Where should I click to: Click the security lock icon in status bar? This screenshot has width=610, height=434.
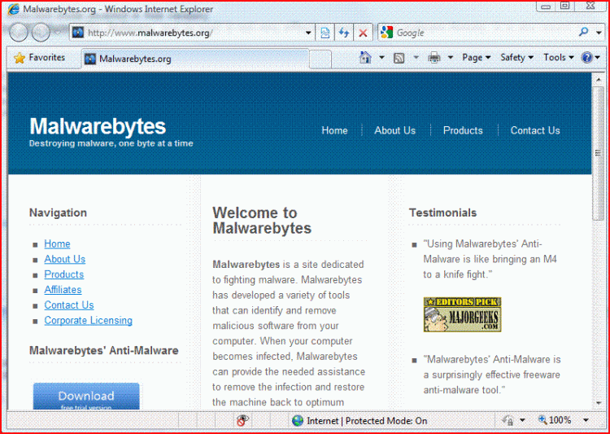[x=508, y=421]
